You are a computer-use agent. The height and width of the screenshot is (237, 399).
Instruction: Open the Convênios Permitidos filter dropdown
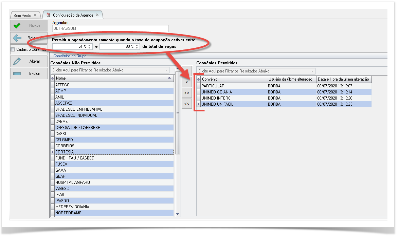point(312,71)
